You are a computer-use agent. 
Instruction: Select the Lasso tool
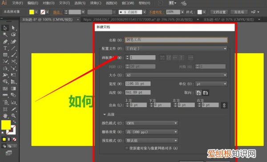pos(13,35)
